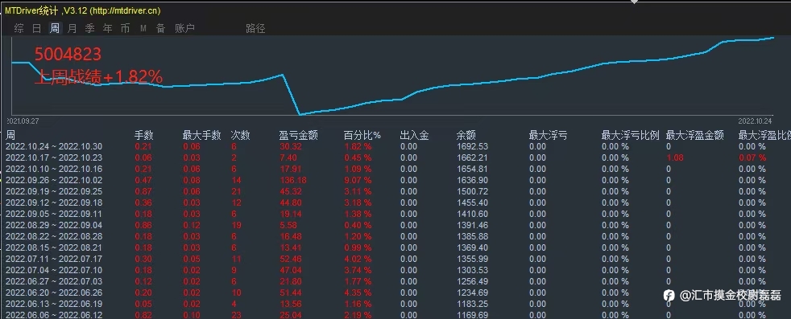Open the 季 quarterly tab
791x319 pixels.
pos(89,29)
